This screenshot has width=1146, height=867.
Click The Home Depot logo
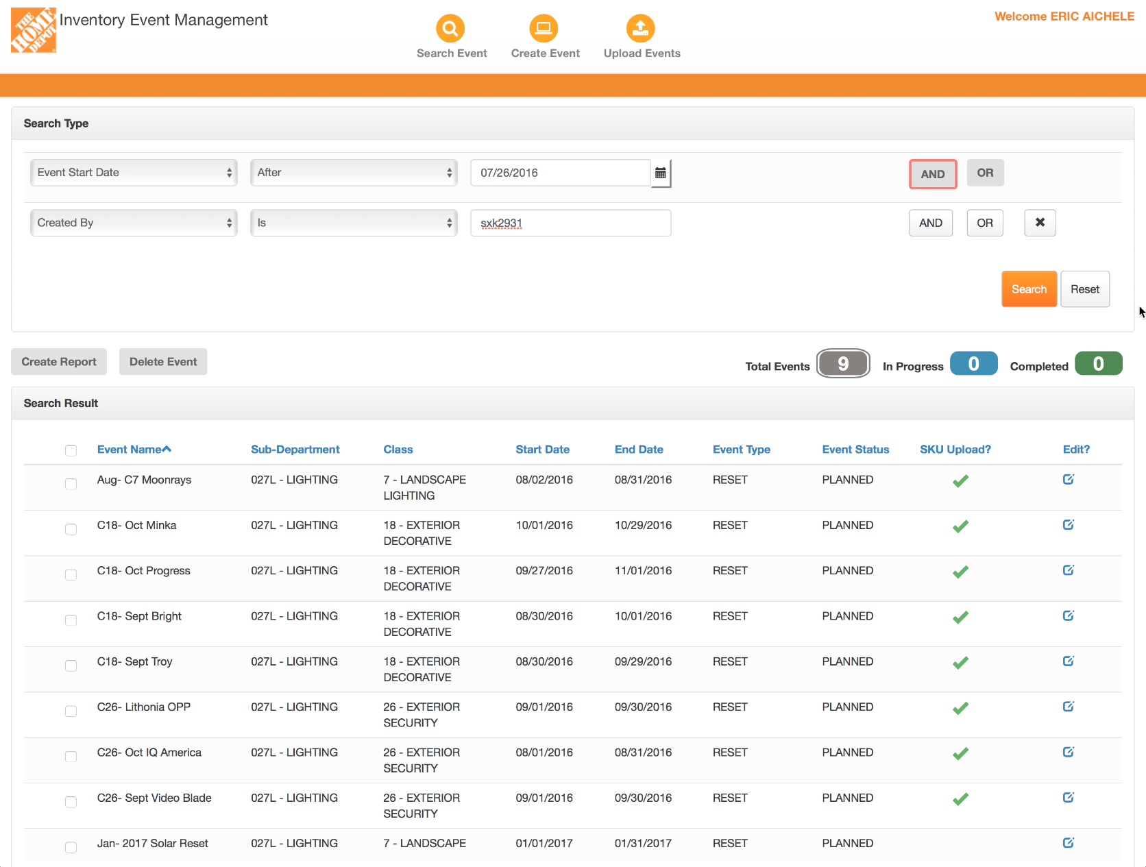[33, 30]
